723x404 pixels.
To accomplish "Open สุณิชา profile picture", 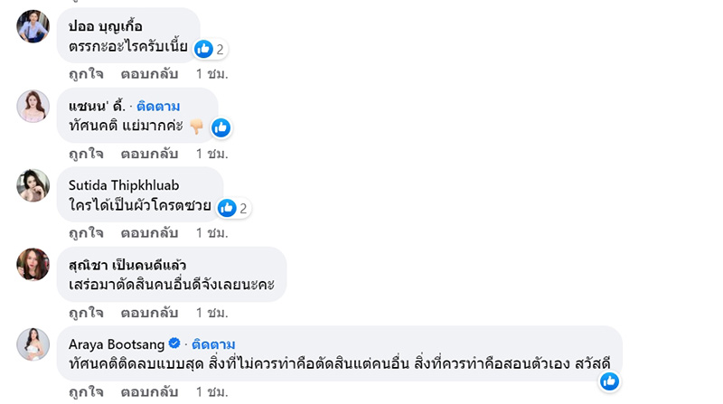I will click(x=33, y=265).
